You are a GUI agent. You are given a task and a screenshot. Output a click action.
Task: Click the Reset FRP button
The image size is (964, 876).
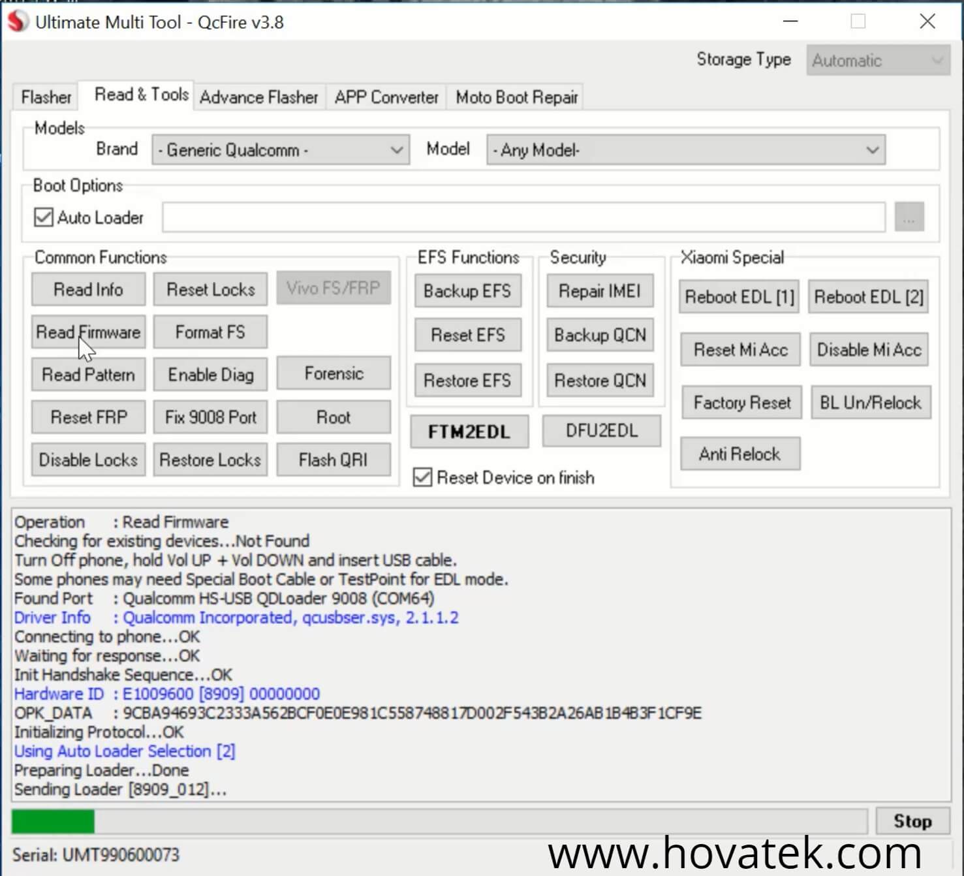pyautogui.click(x=88, y=417)
